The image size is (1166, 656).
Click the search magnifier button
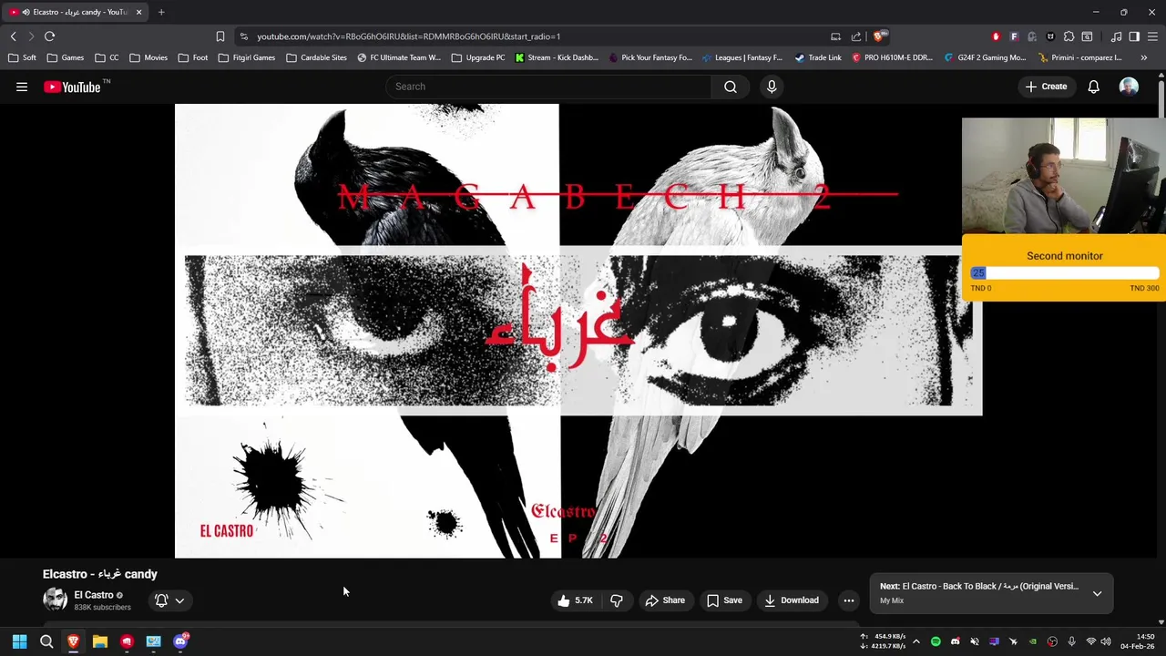[731, 87]
